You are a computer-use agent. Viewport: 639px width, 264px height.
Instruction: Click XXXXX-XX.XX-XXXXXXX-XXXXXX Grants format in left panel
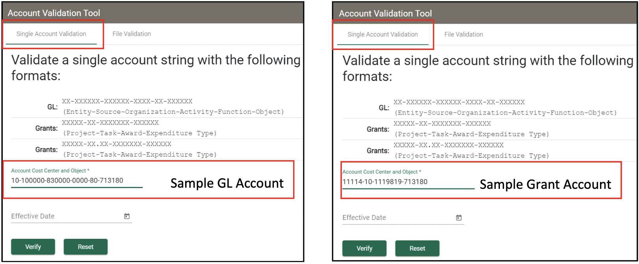pos(117,144)
